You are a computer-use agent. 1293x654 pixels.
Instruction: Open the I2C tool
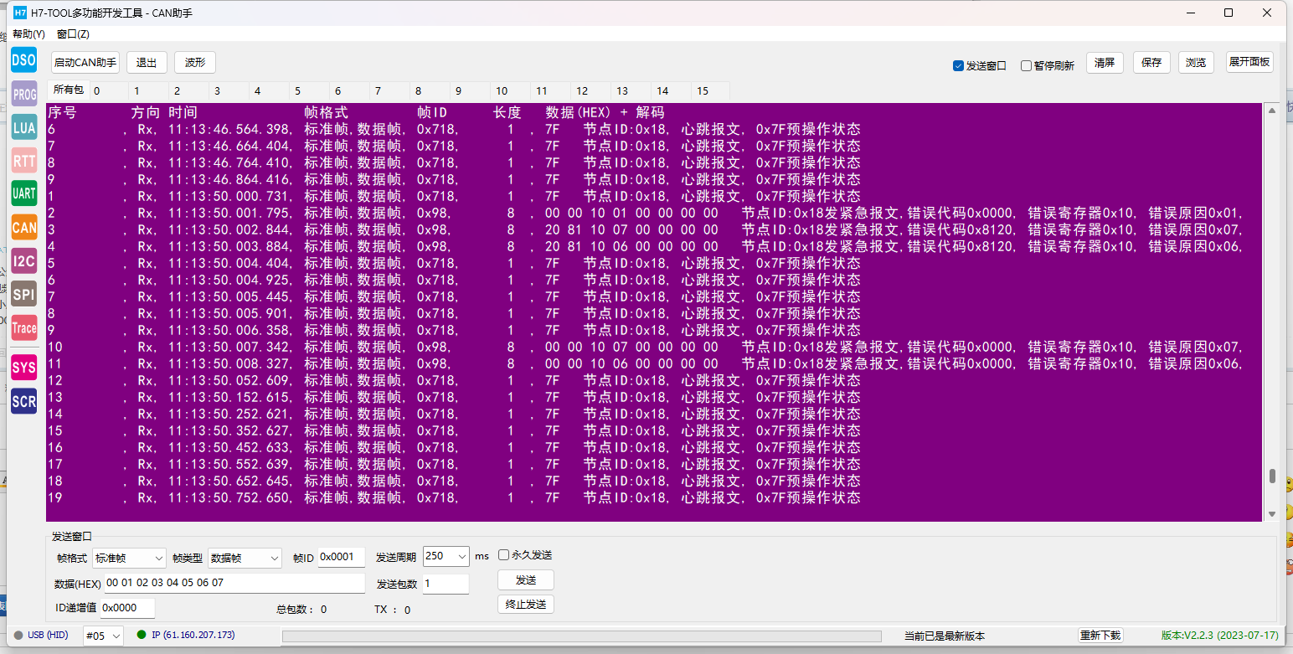click(24, 260)
